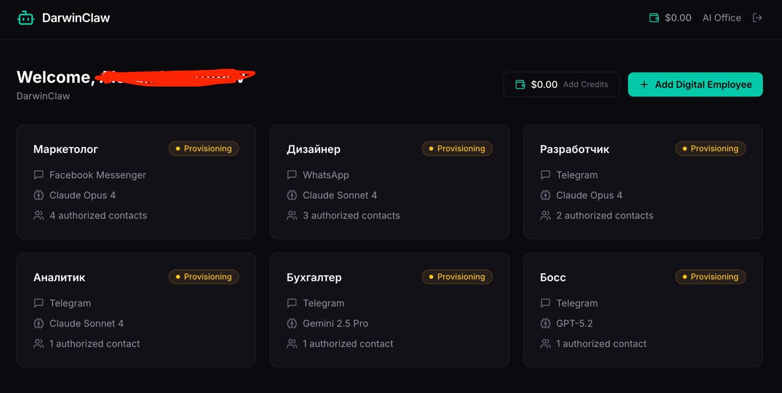Select the Бухгалтер employee card title
Image resolution: width=782 pixels, height=393 pixels.
coord(314,278)
